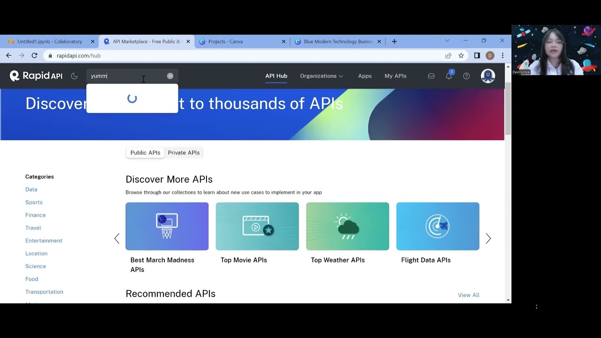Open the Data category
Viewport: 601px width, 338px height.
pos(31,190)
